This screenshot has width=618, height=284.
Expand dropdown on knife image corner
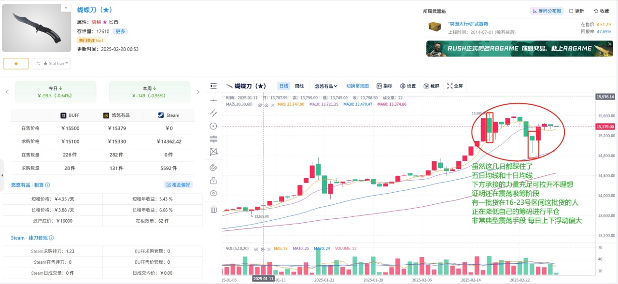(66, 8)
